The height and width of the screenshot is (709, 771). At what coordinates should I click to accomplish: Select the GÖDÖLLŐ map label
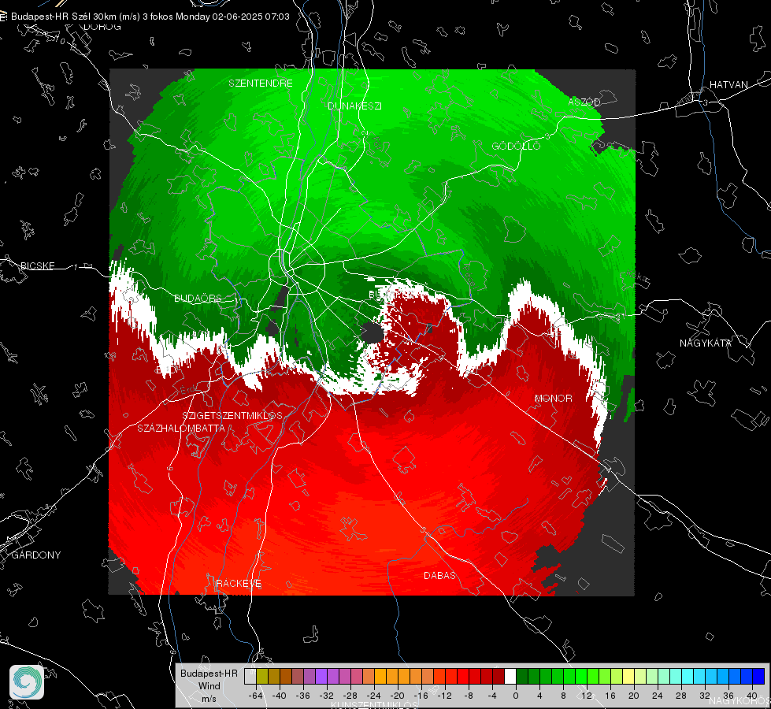click(x=516, y=146)
